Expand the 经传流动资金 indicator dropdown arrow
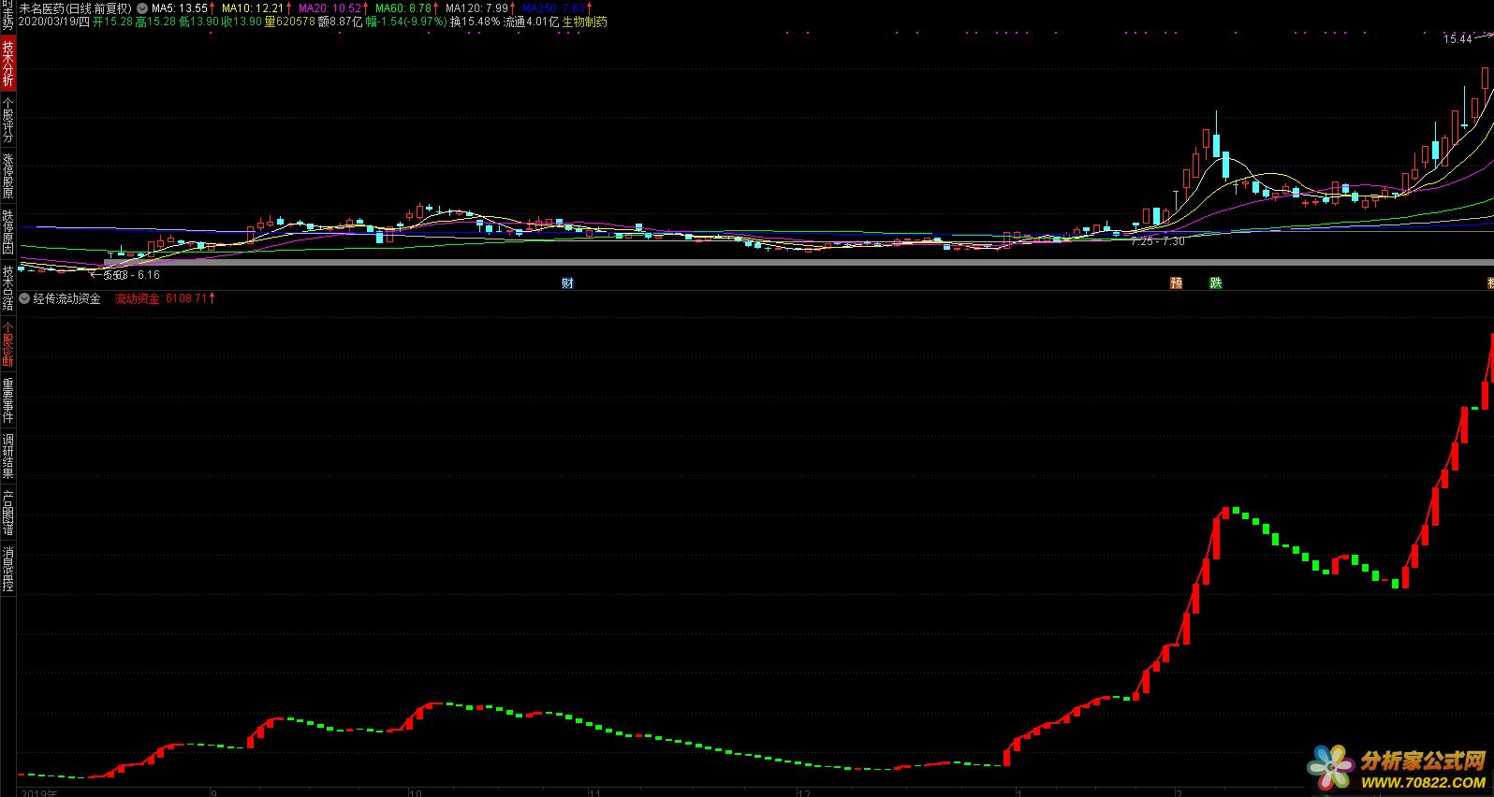 [24, 299]
